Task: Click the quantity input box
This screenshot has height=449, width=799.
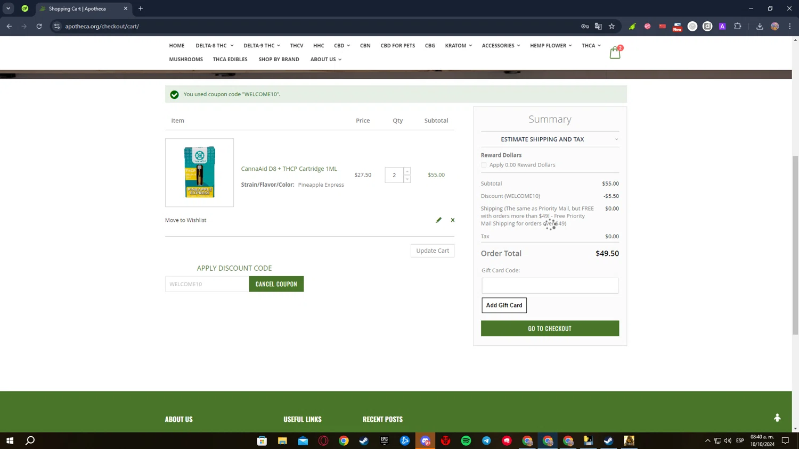Action: [x=394, y=175]
